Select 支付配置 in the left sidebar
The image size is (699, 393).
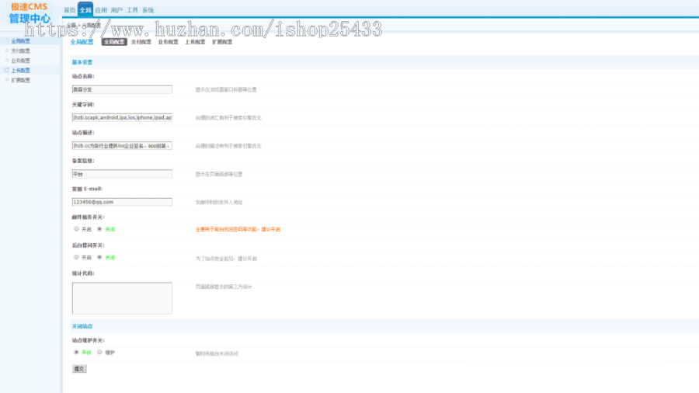(x=20, y=50)
